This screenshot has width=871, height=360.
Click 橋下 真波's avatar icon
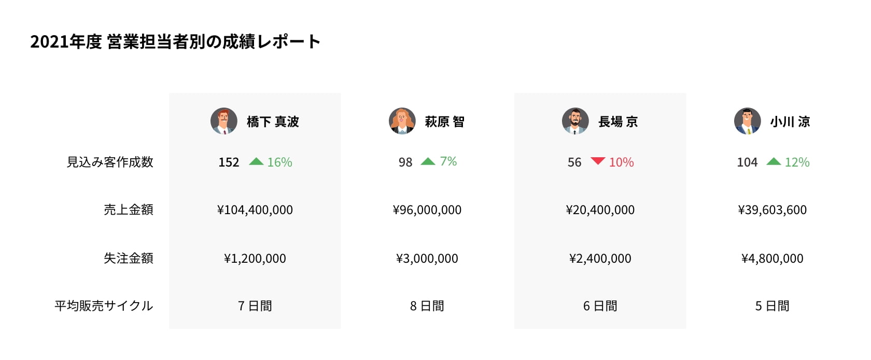223,121
